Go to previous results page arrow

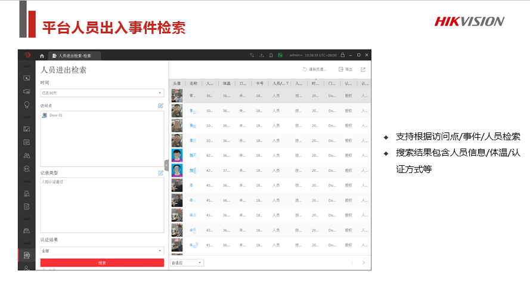point(352,263)
